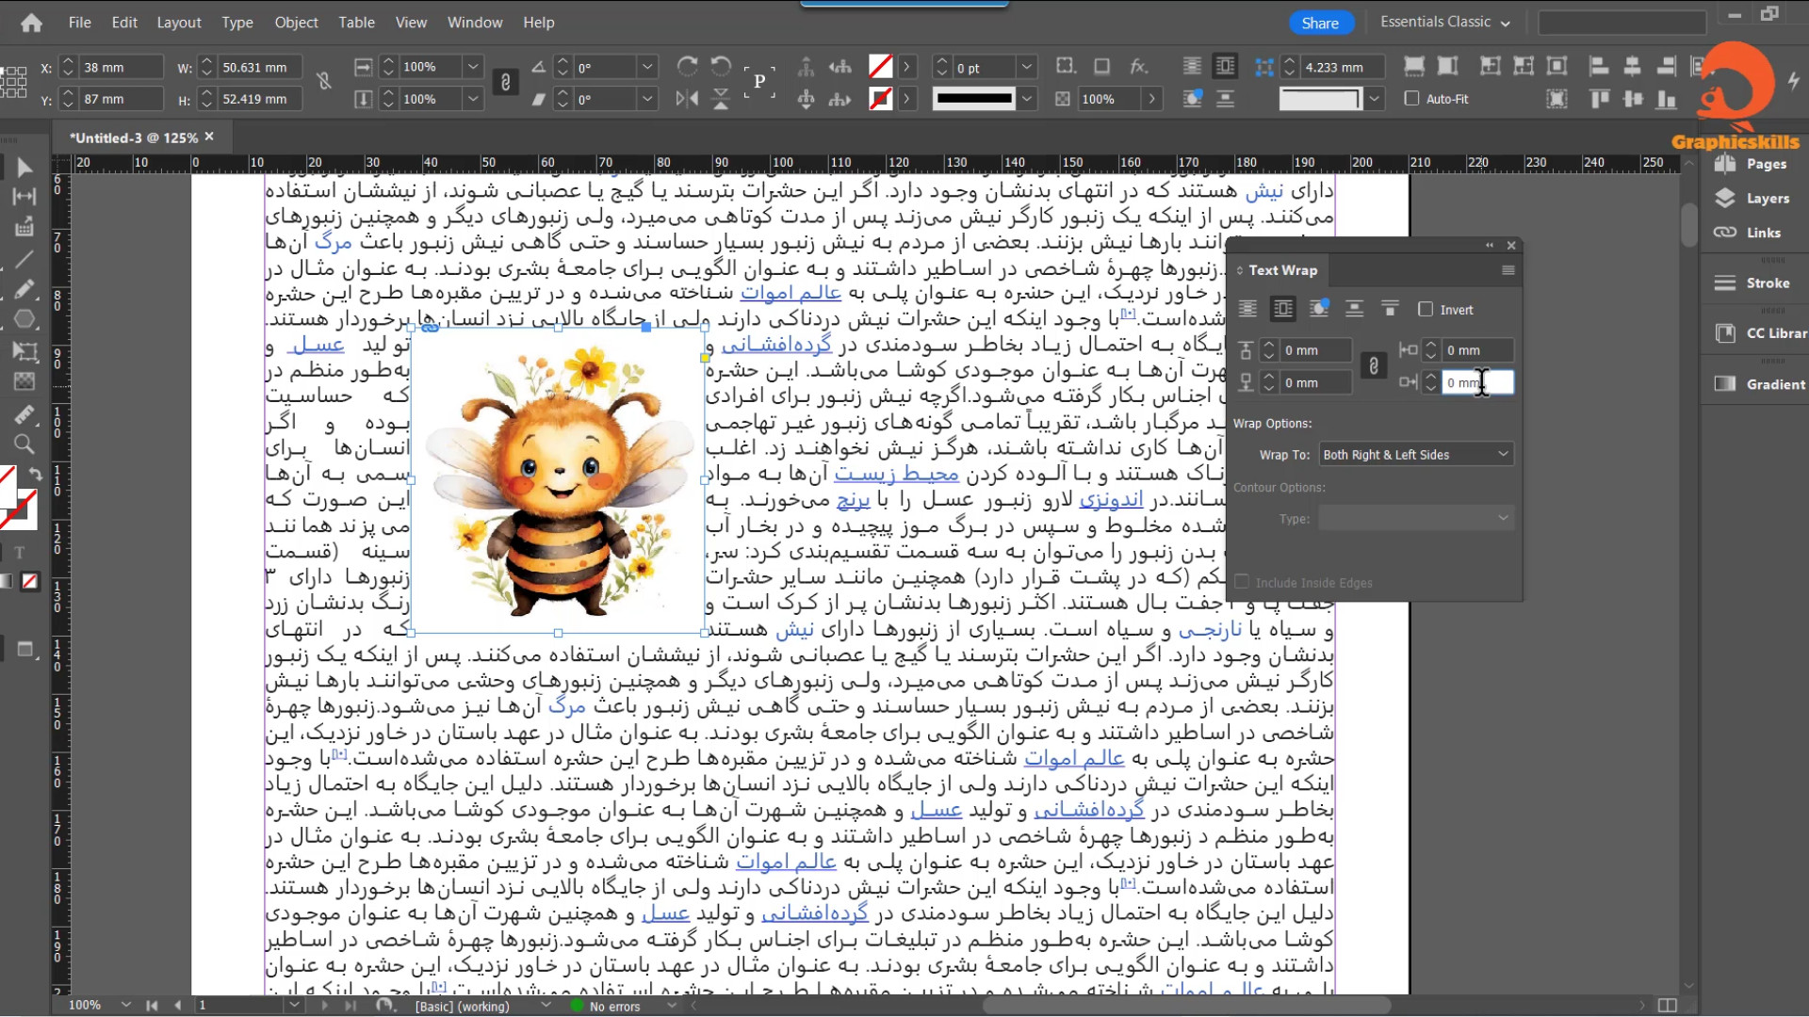Open the Wrap To dropdown
This screenshot has width=1809, height=1017.
click(1416, 455)
